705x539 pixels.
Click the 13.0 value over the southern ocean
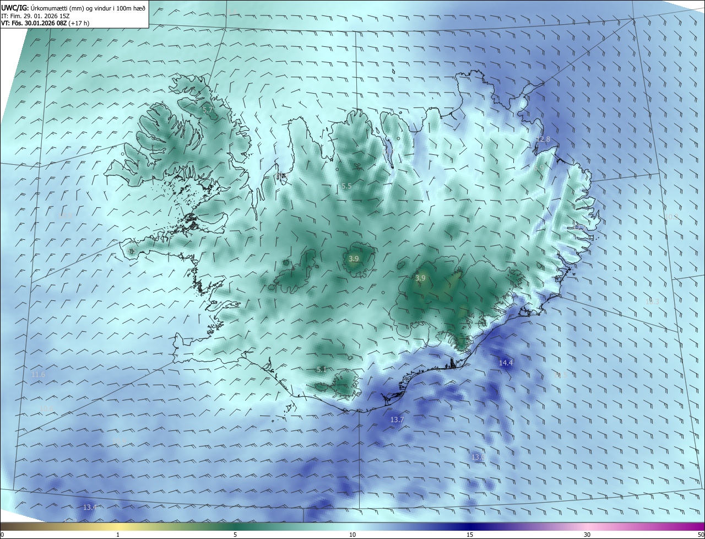click(478, 457)
